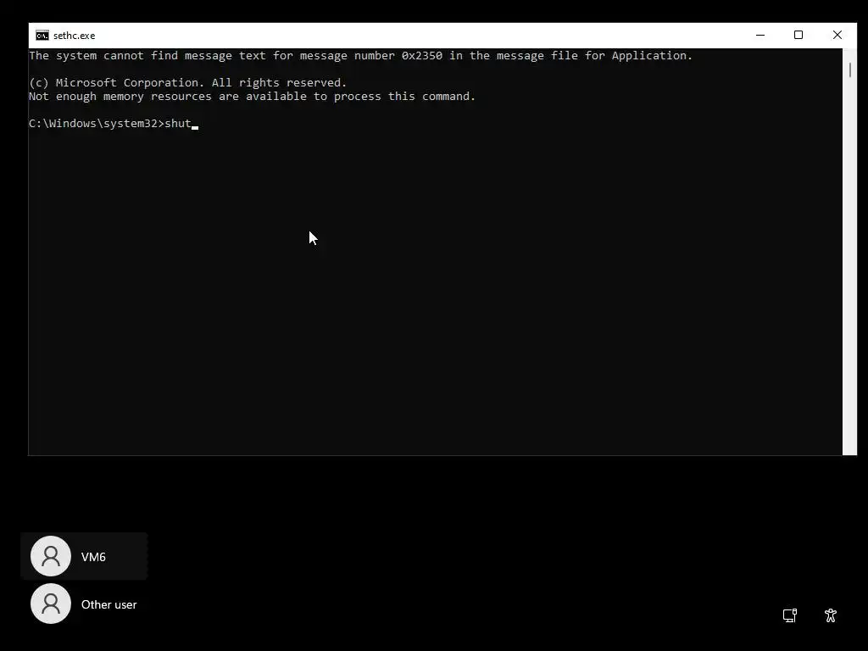
Task: Open the Ease of Access accessibility icon
Action: click(x=831, y=615)
